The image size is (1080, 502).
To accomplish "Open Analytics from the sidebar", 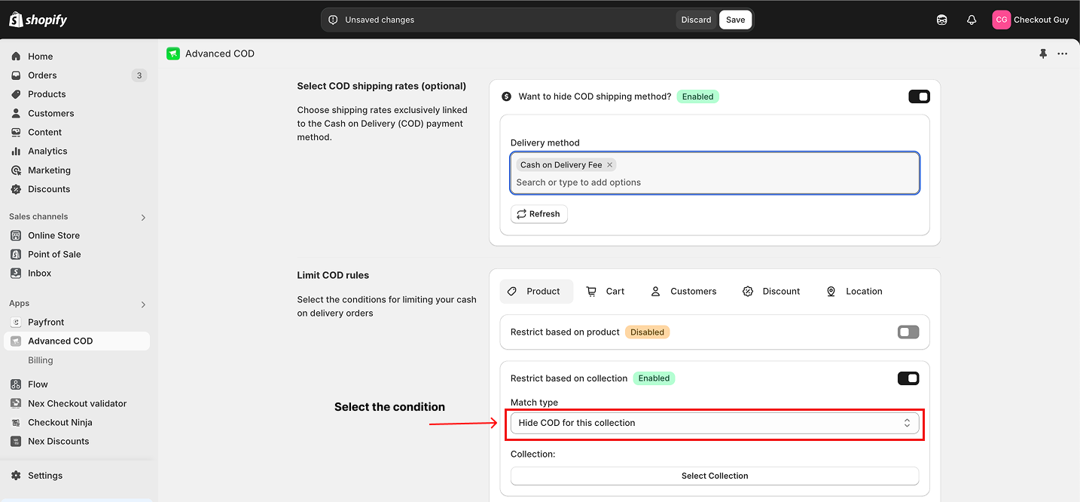I will [47, 152].
